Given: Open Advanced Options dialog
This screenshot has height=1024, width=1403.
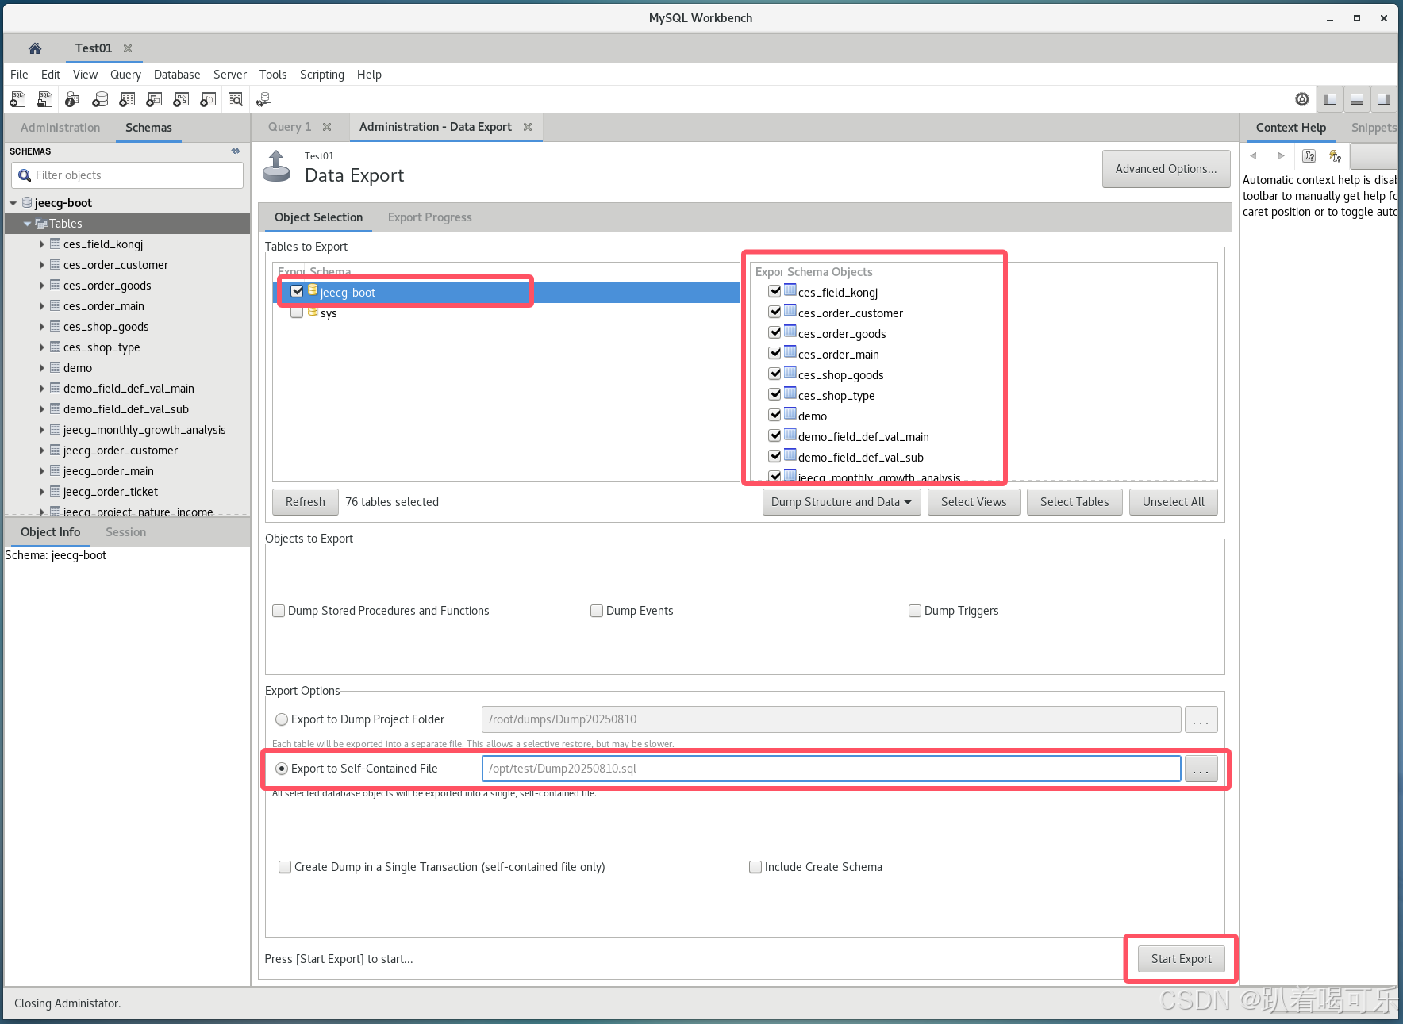Looking at the screenshot, I should [x=1166, y=169].
